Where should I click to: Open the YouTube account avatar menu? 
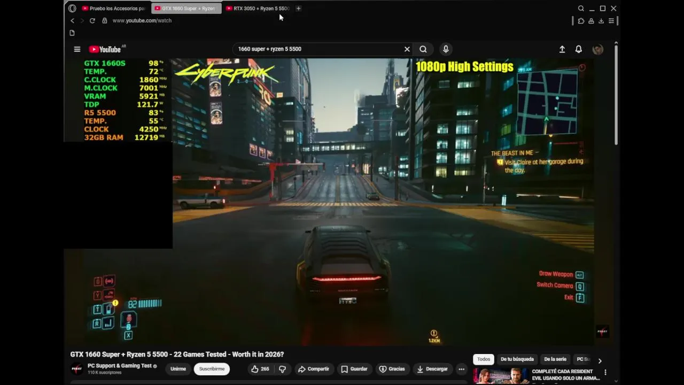(598, 49)
